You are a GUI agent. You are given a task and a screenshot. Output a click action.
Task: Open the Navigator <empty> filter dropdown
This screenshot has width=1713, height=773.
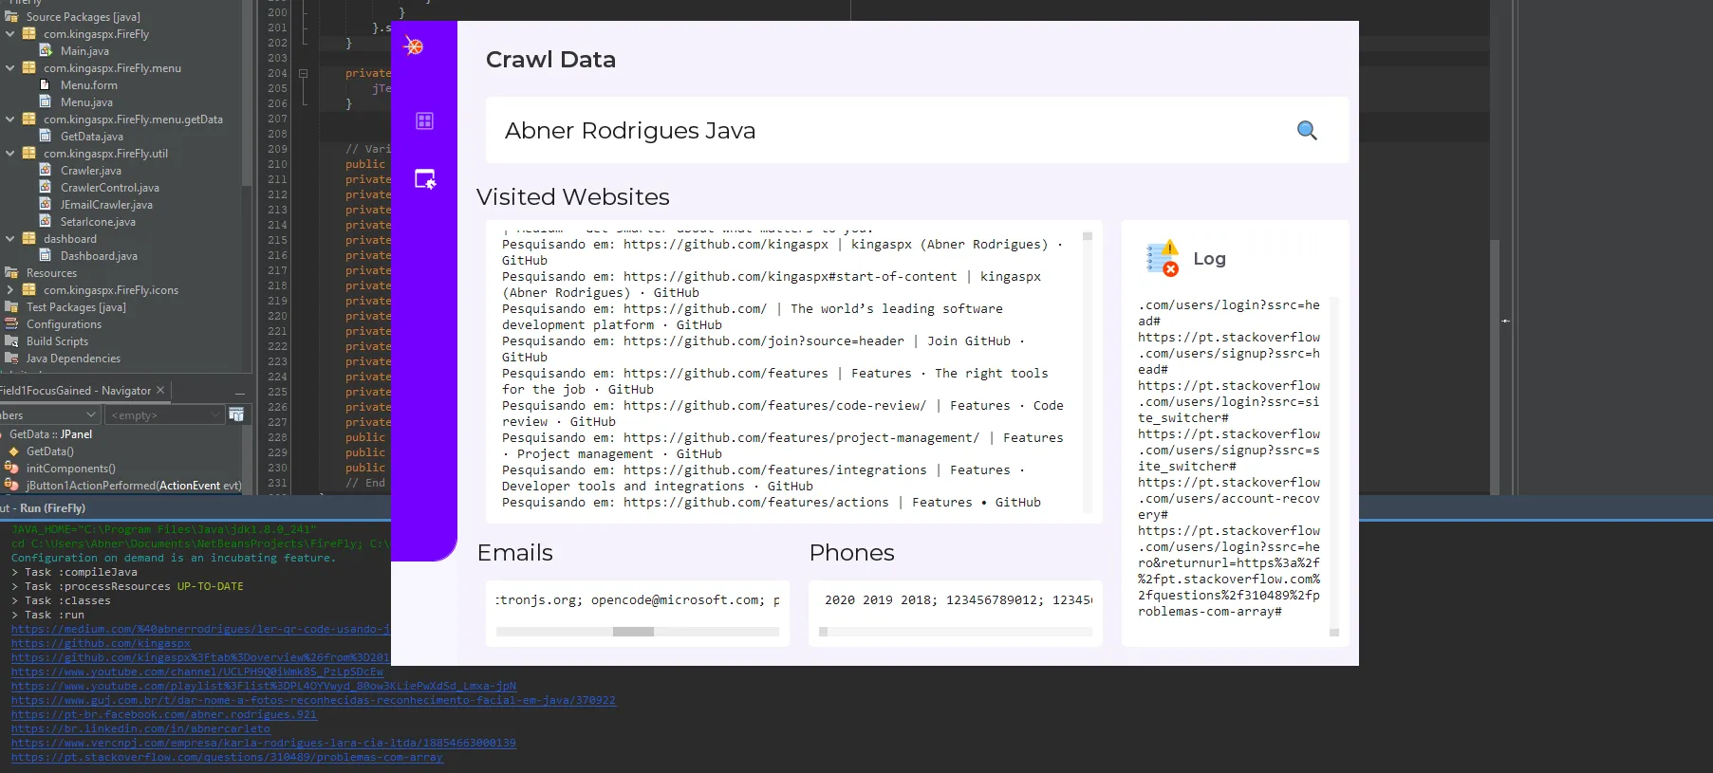[165, 414]
